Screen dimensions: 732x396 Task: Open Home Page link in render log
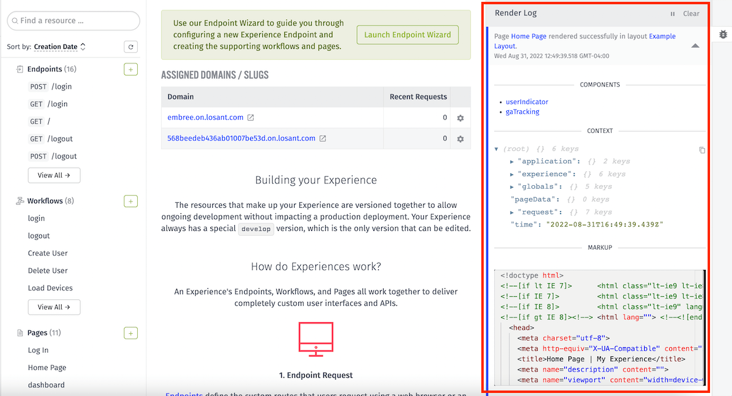[529, 37]
